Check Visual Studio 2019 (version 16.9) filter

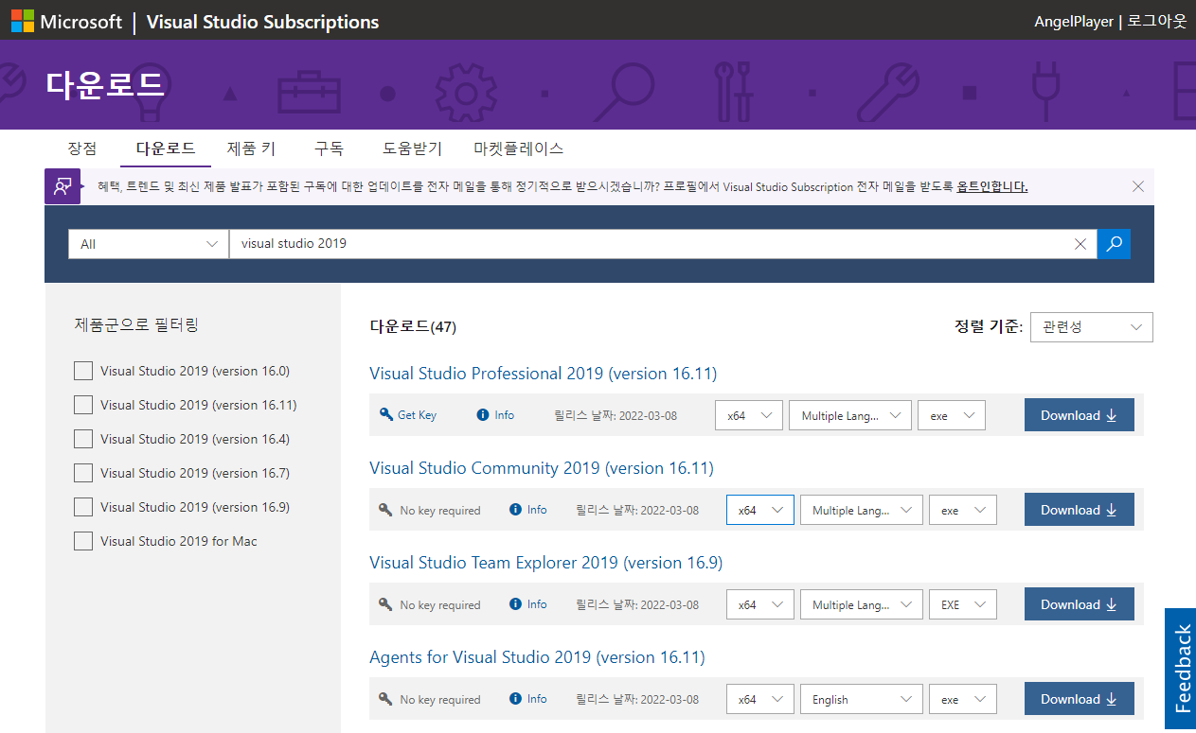pyautogui.click(x=83, y=507)
